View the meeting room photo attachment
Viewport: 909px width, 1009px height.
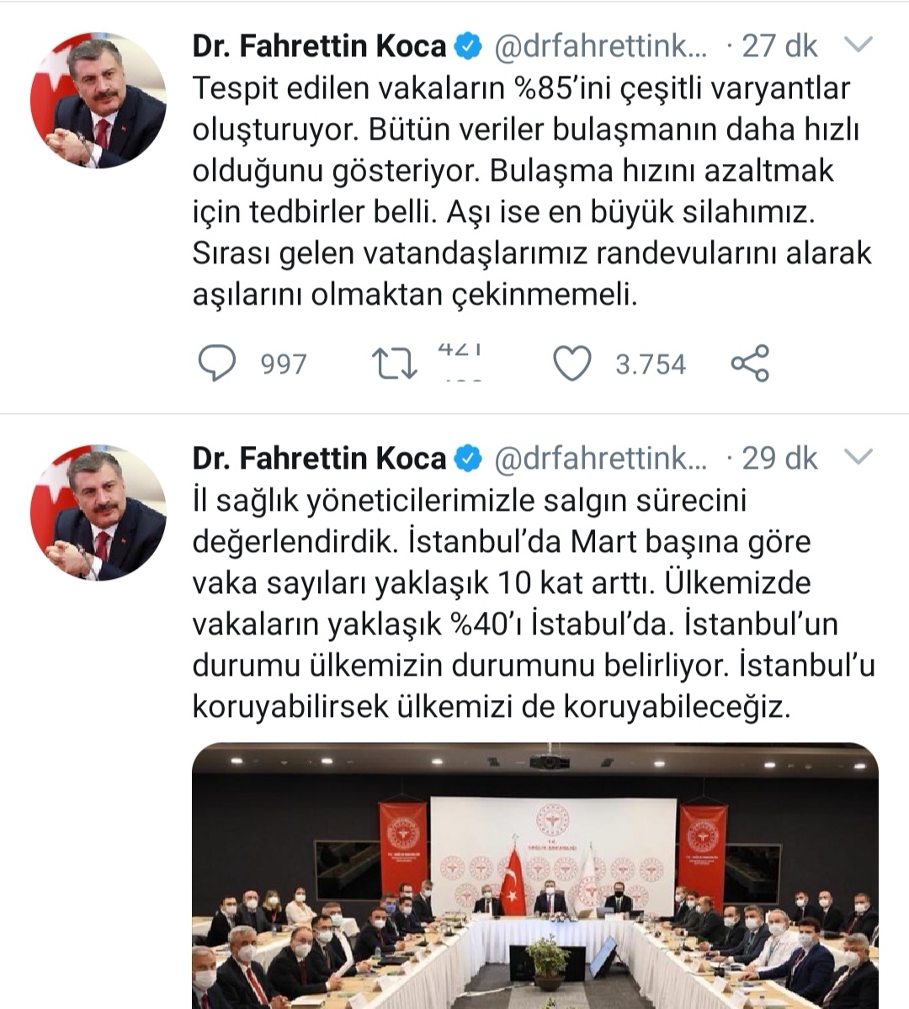coord(535,876)
